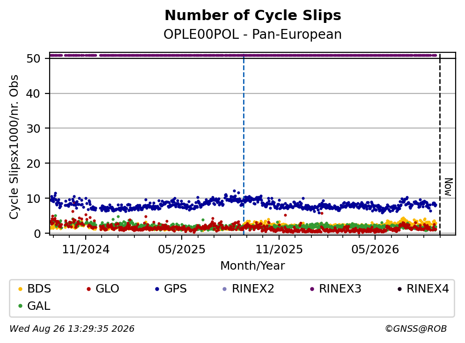Select the RINEX3 legend label
465x343 pixels.
click(340, 289)
